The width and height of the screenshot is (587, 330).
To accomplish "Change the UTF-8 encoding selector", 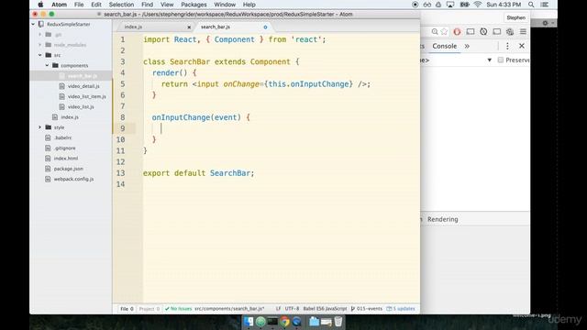I will click(x=292, y=309).
